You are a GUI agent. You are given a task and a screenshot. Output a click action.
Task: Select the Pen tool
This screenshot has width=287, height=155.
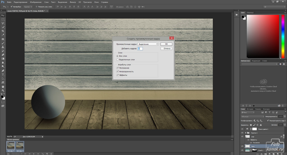tap(3, 71)
